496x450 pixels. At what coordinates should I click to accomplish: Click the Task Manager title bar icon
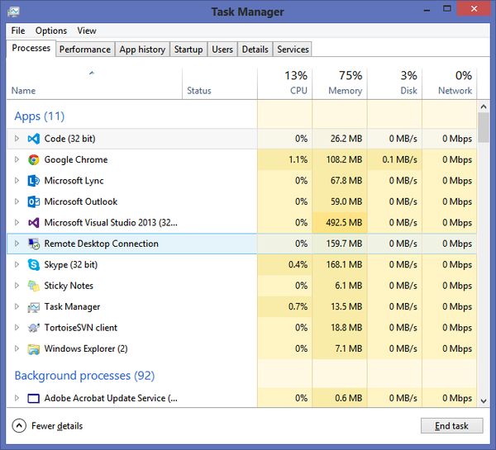click(x=13, y=12)
